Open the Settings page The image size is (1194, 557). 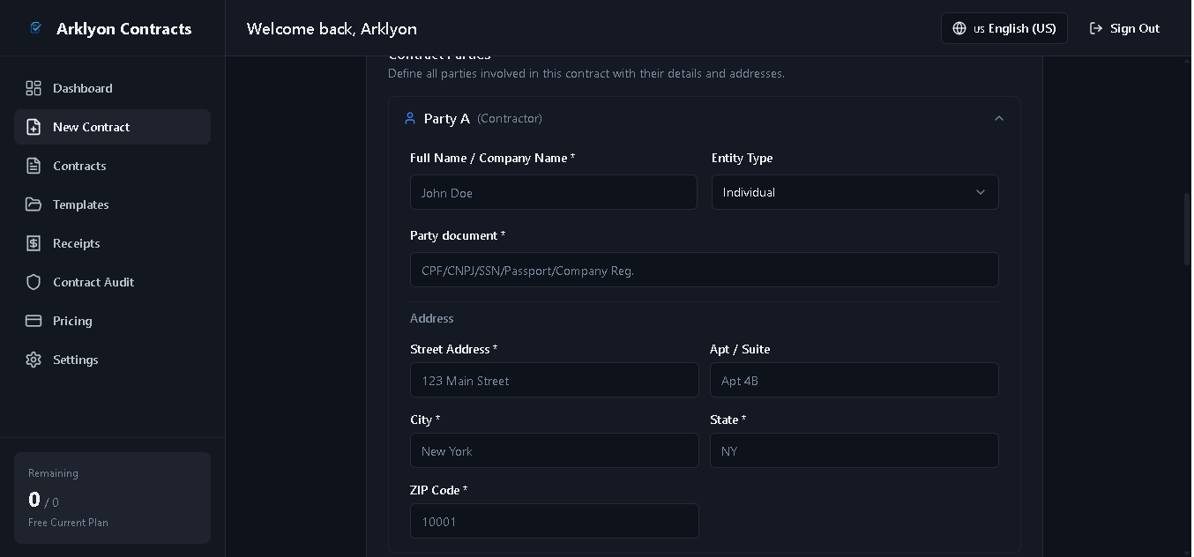(112, 360)
